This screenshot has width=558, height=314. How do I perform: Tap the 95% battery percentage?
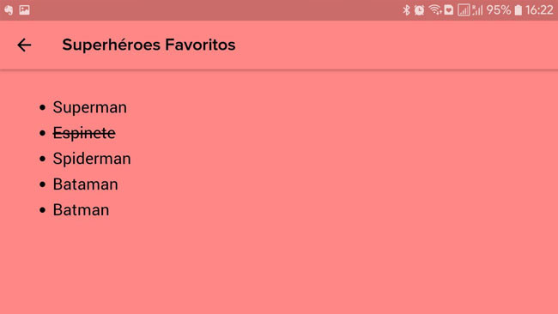(x=499, y=10)
